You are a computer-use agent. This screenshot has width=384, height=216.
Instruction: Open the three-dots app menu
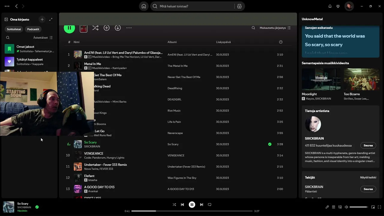(7, 6)
